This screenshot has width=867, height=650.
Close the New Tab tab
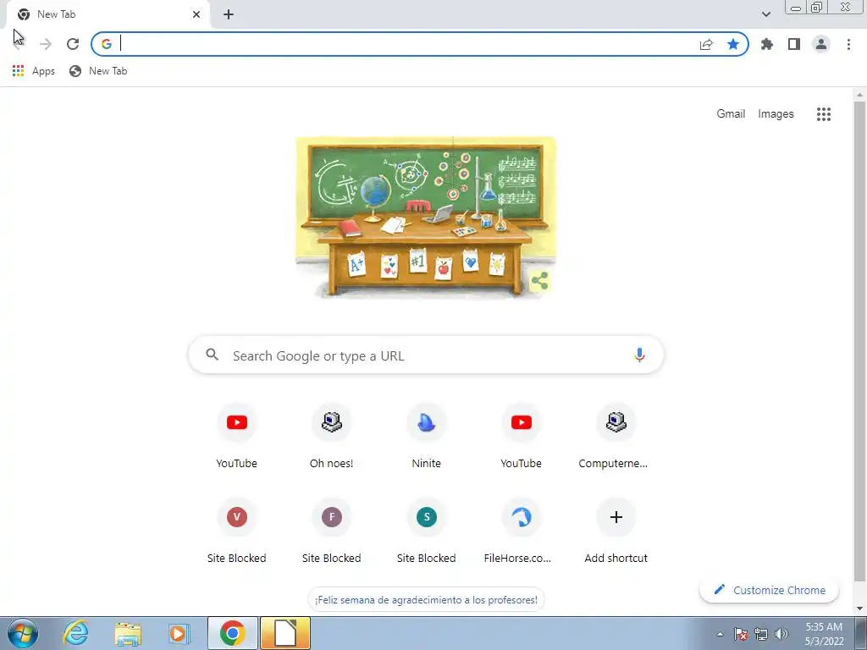point(196,14)
